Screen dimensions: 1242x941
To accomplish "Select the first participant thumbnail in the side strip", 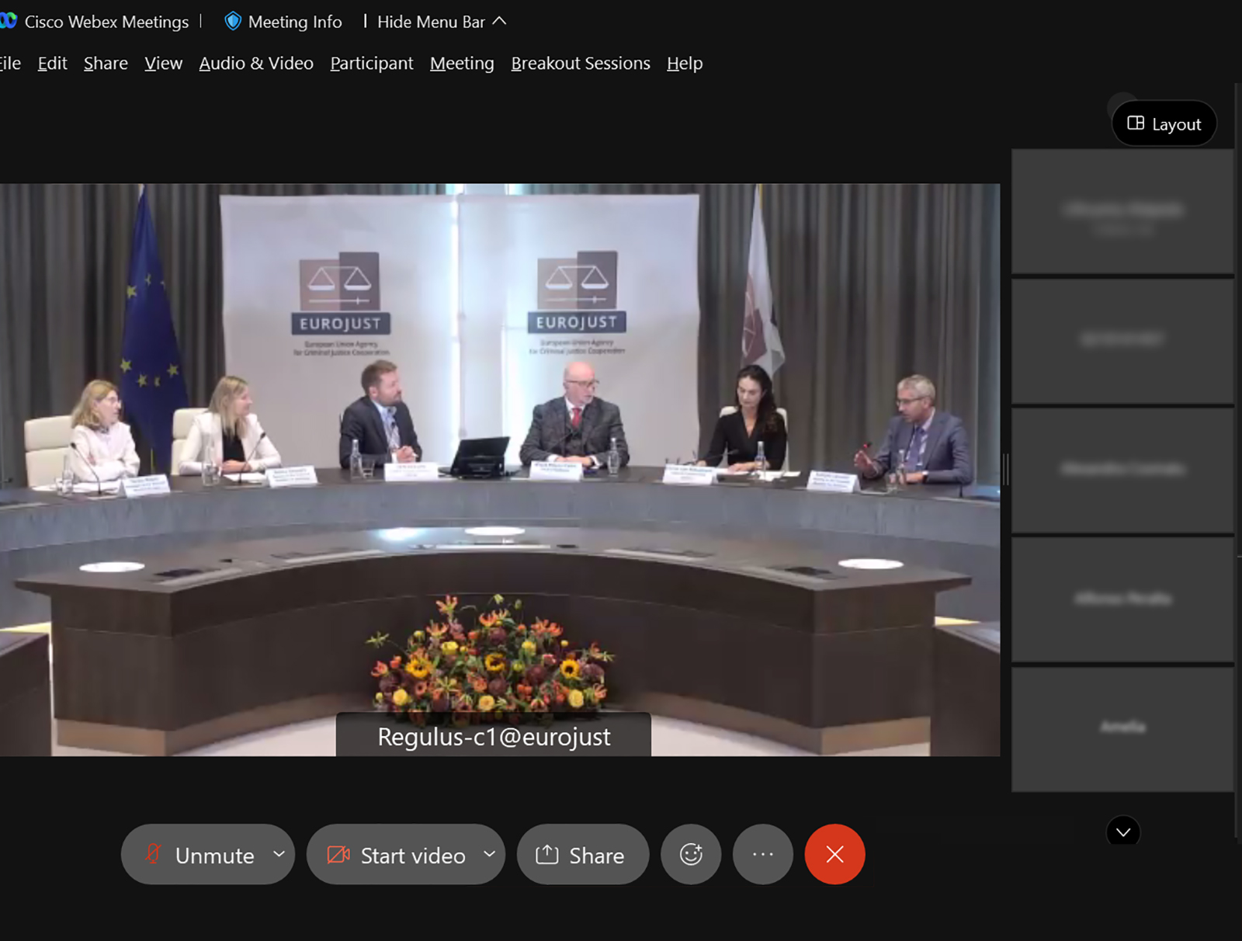I will pyautogui.click(x=1122, y=212).
